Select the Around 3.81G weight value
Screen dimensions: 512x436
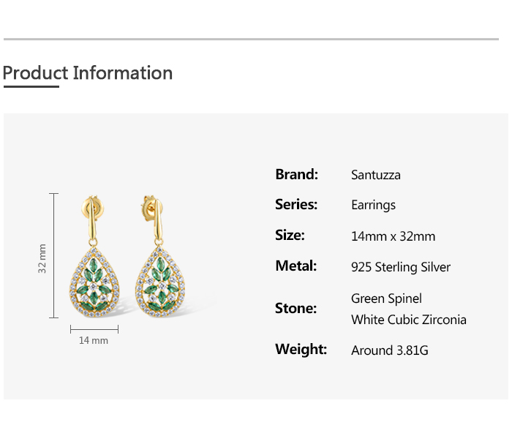coord(390,350)
